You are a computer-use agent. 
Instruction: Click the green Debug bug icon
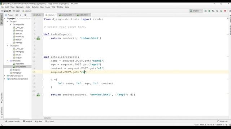pos(209,11)
